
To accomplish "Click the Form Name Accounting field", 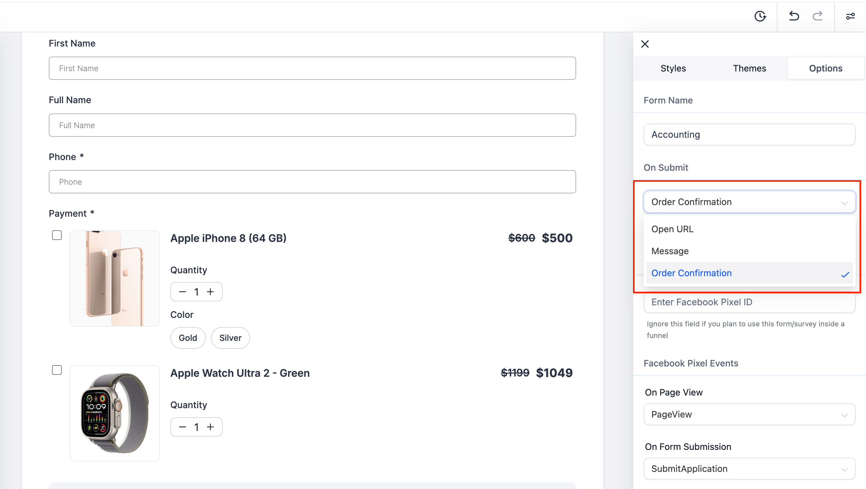I will tap(749, 135).
